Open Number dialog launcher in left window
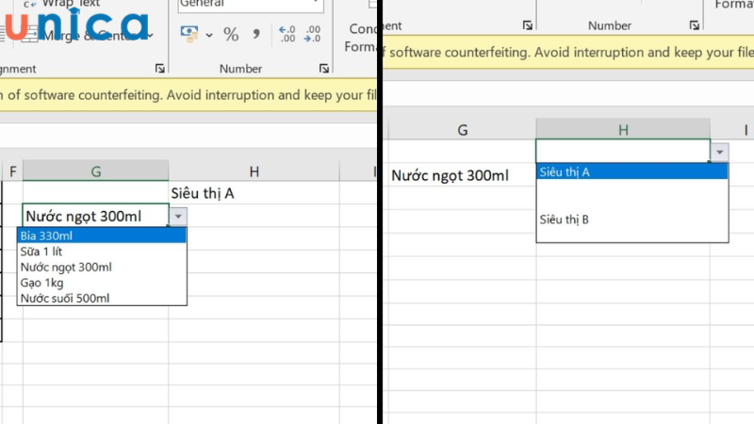The width and height of the screenshot is (754, 424). click(323, 69)
